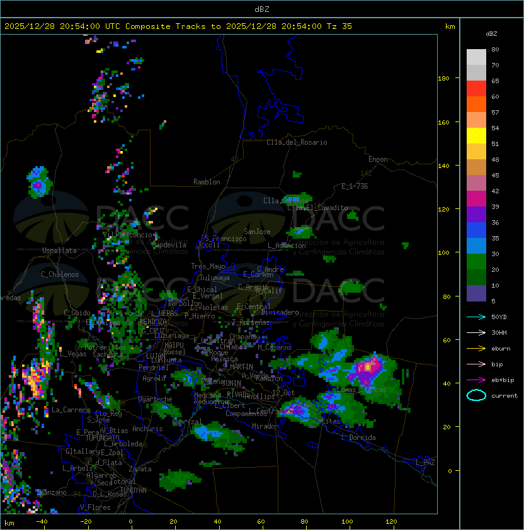Click the Ramblon label on map
The height and width of the screenshot is (530, 524).
coord(207,182)
